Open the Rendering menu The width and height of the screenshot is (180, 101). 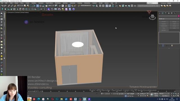click(x=58, y=3)
